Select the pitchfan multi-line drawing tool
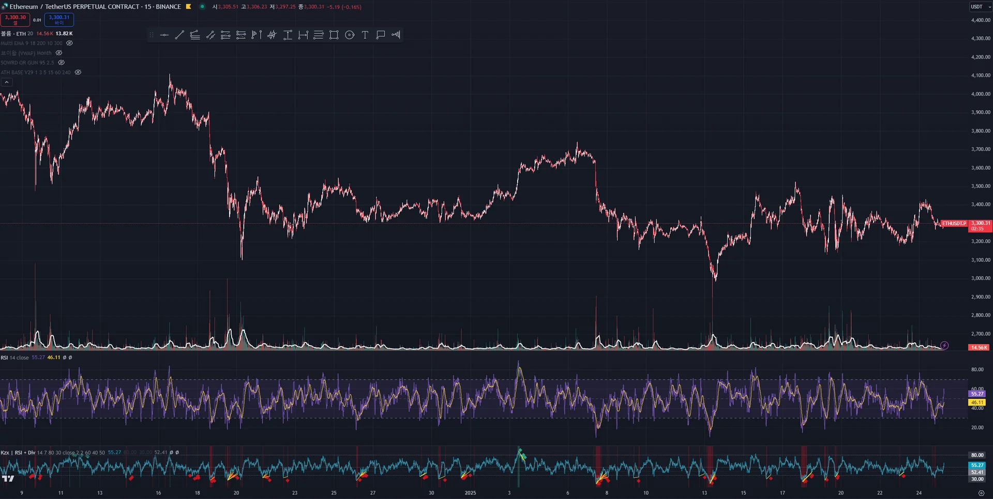This screenshot has width=993, height=499. click(x=195, y=35)
